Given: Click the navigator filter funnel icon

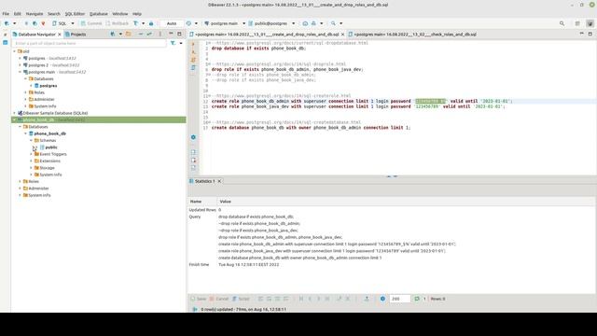Looking at the screenshot, I should pos(174,44).
